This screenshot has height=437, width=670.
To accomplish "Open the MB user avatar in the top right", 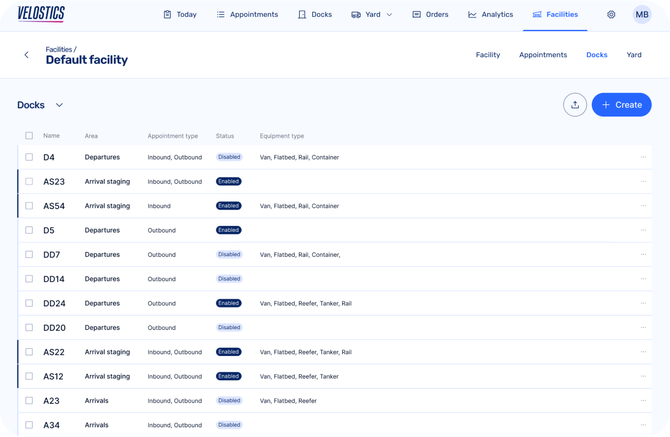I will tap(642, 14).
